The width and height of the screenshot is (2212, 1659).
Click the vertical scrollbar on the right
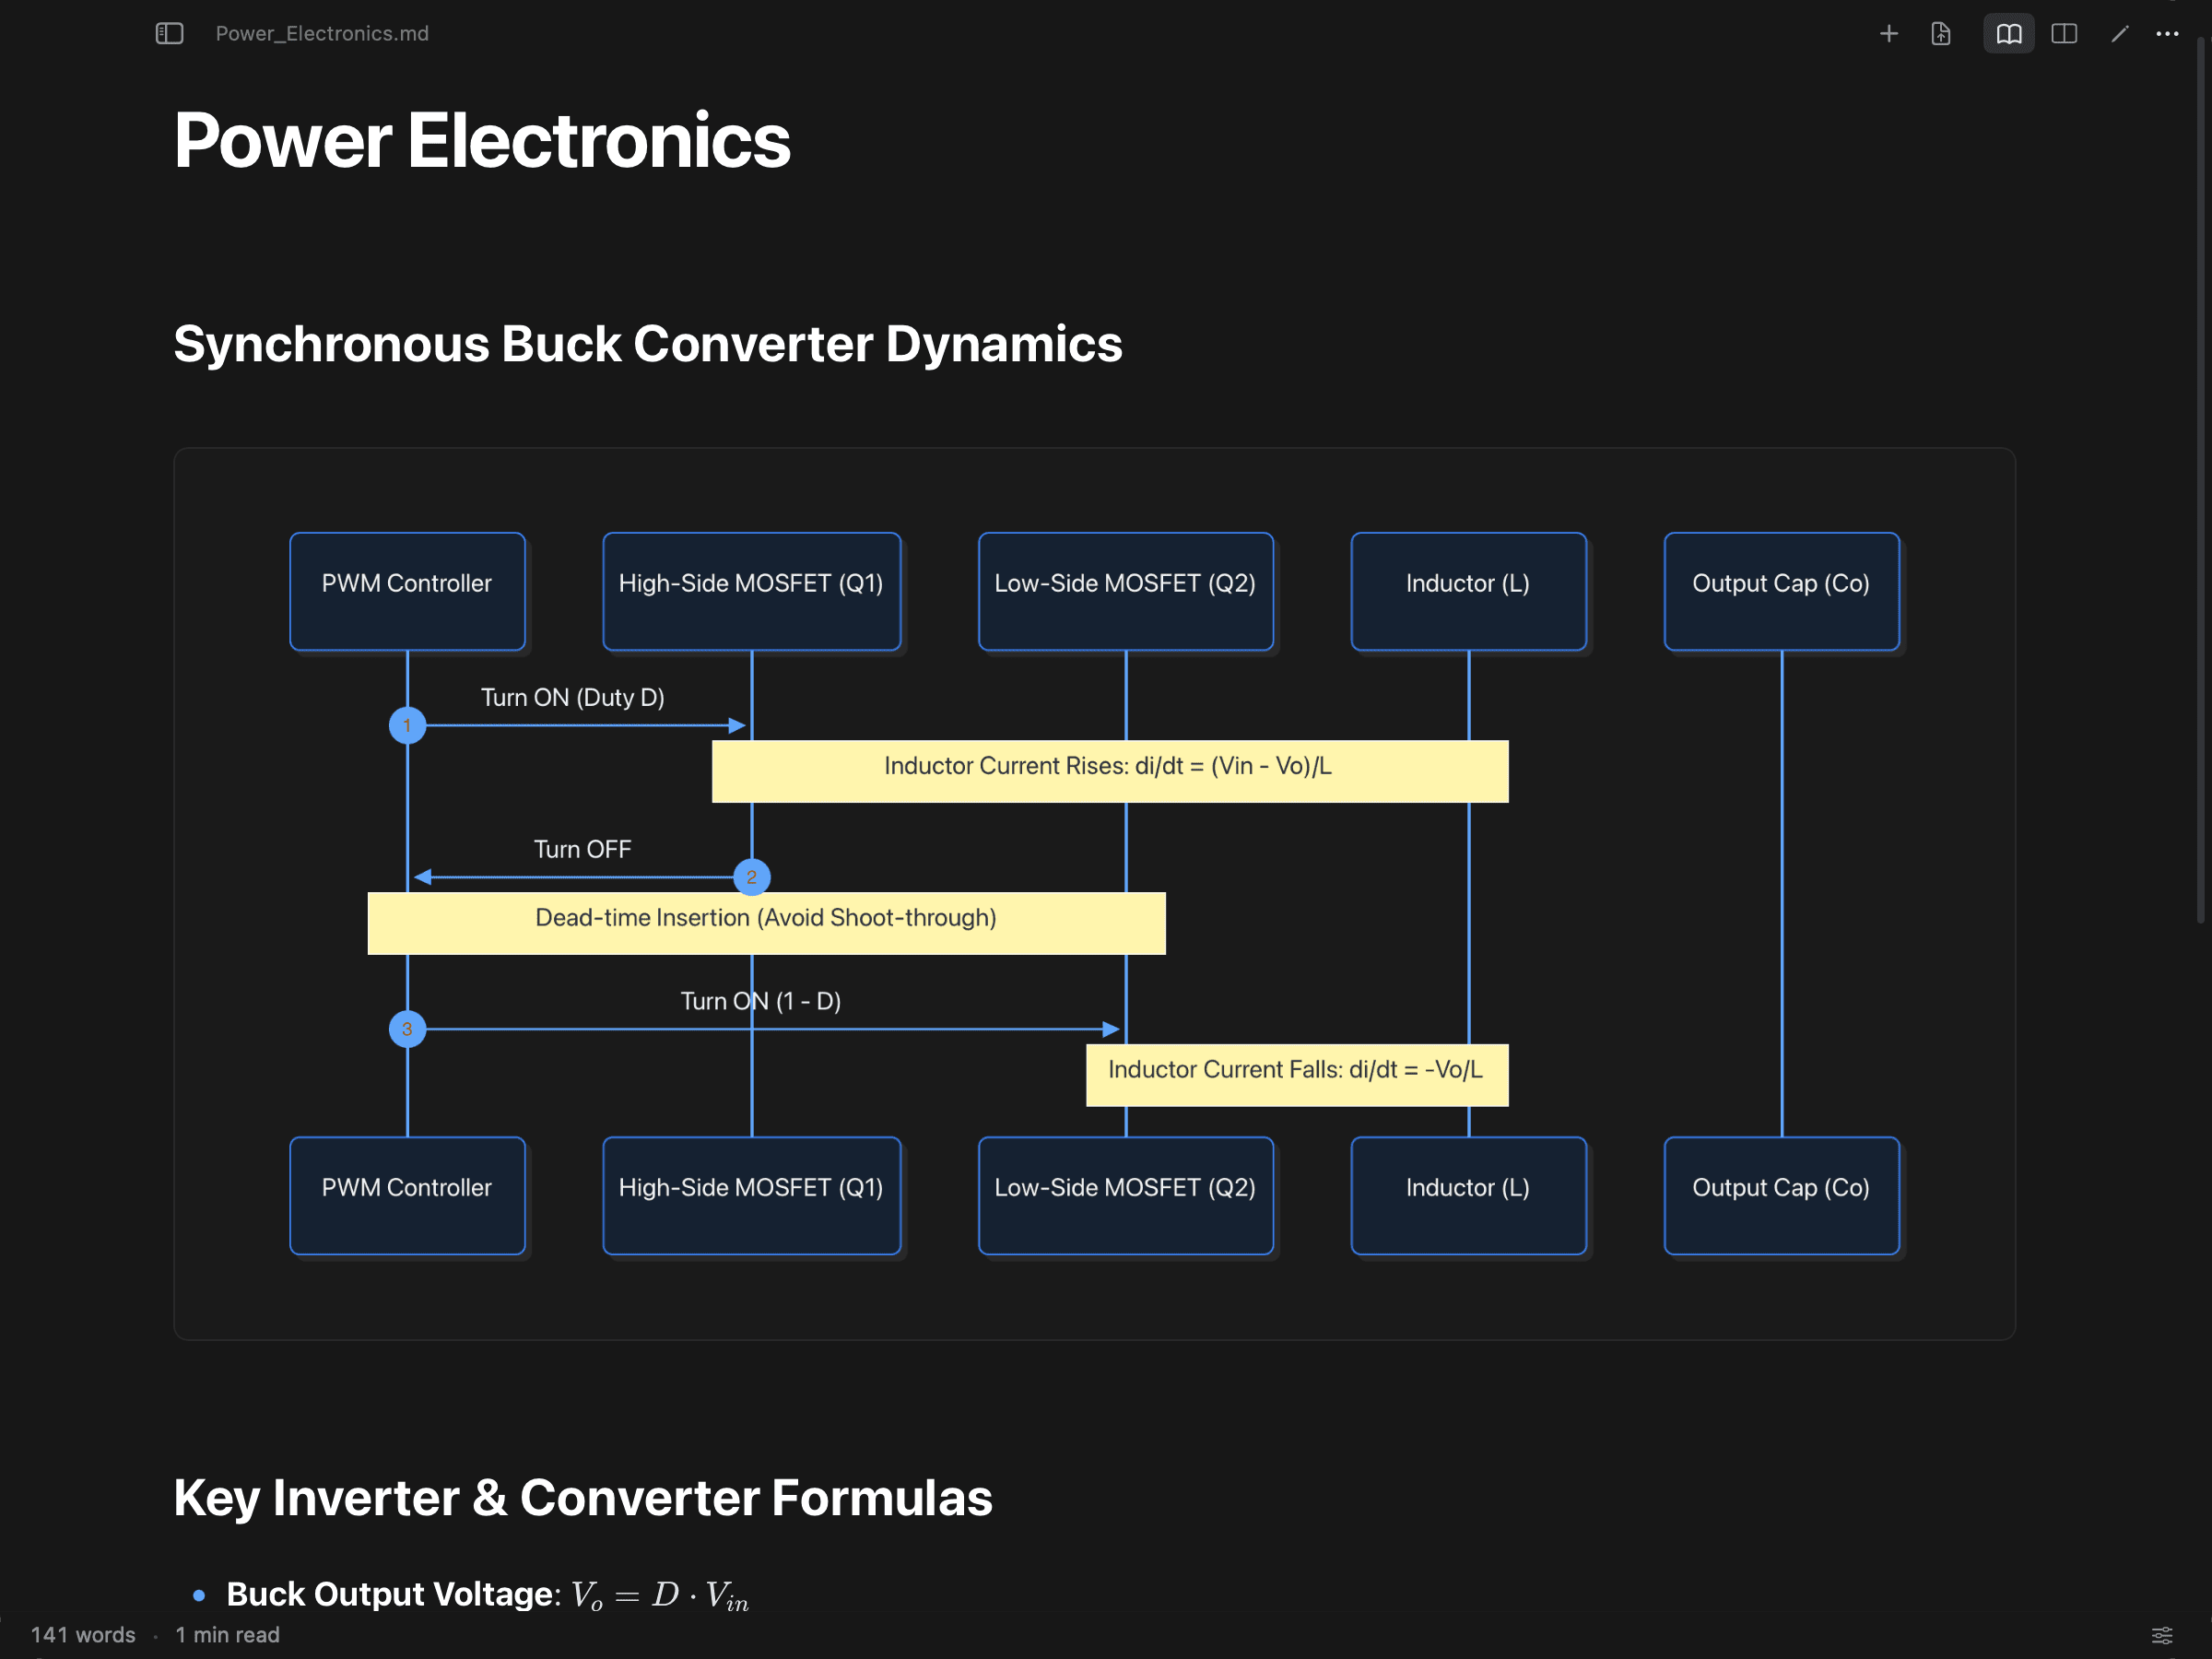(x=2201, y=480)
